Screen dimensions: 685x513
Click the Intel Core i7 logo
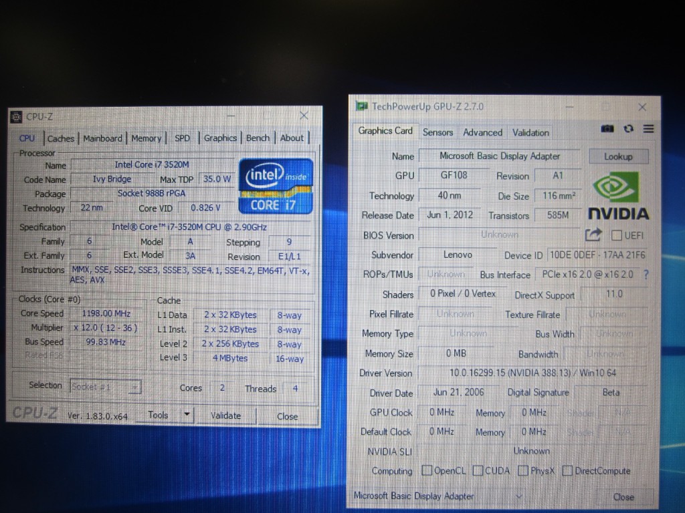click(x=276, y=186)
